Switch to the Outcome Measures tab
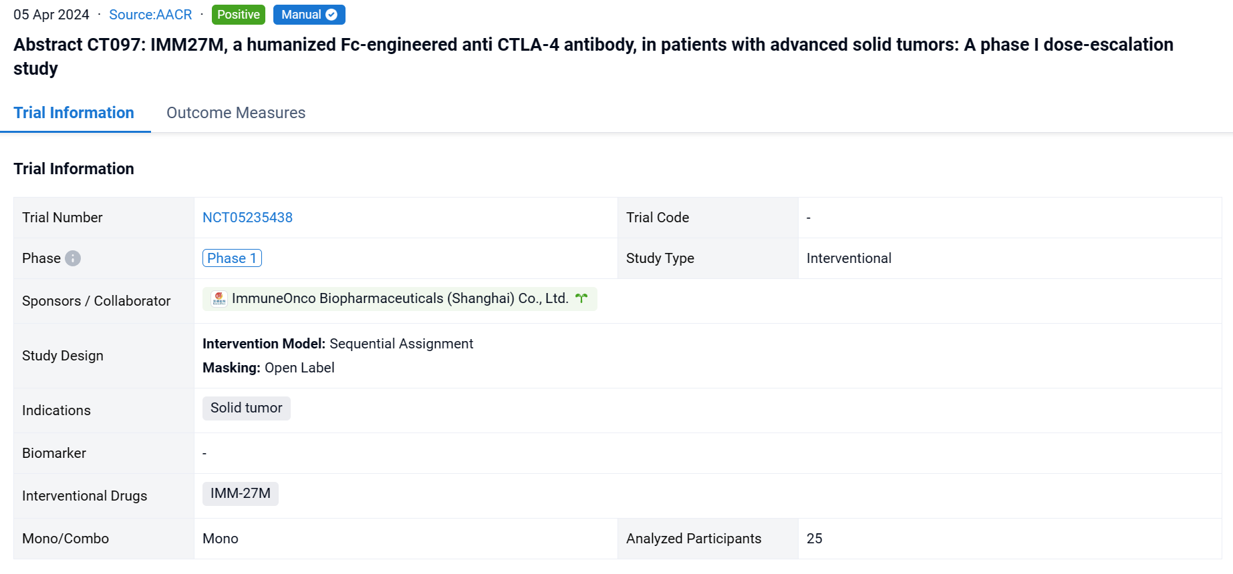 (x=236, y=113)
